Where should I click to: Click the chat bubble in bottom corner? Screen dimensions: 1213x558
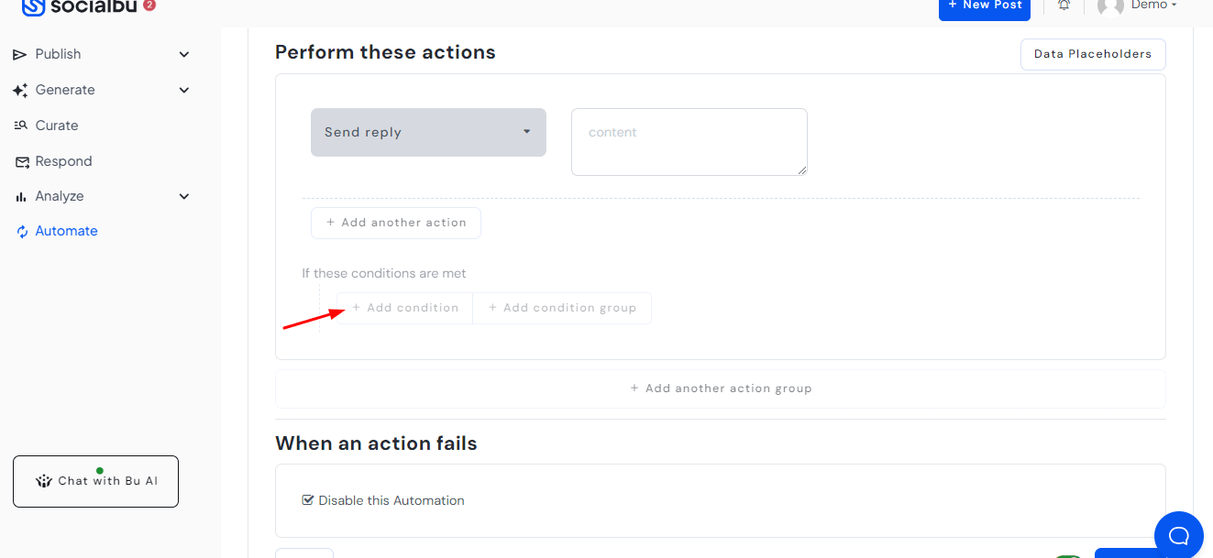[1178, 534]
